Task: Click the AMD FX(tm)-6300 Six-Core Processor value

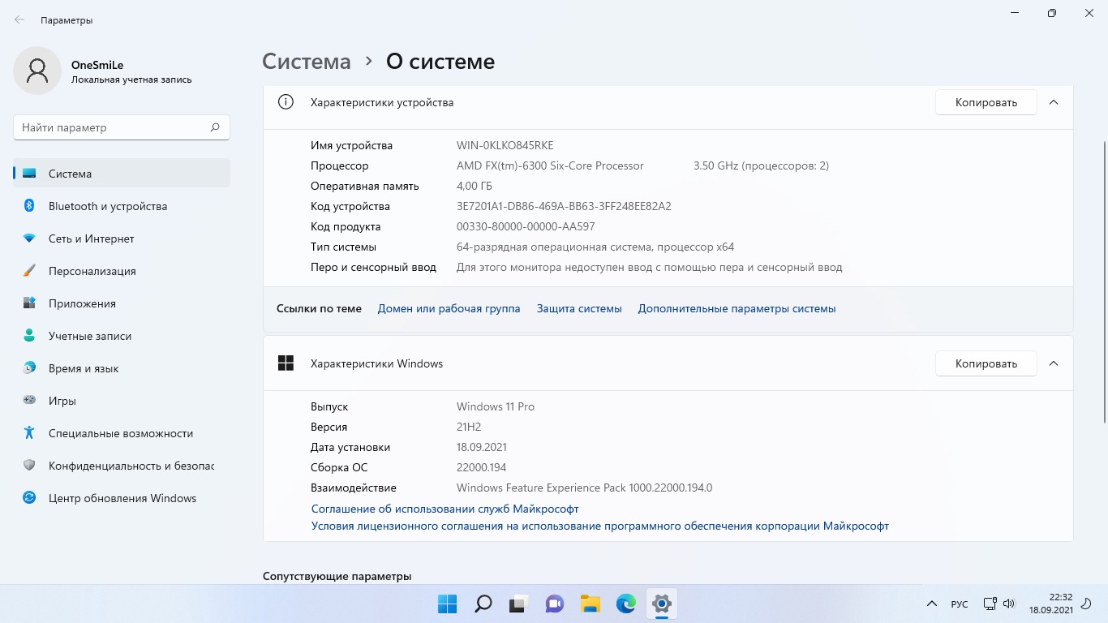Action: [x=550, y=165]
